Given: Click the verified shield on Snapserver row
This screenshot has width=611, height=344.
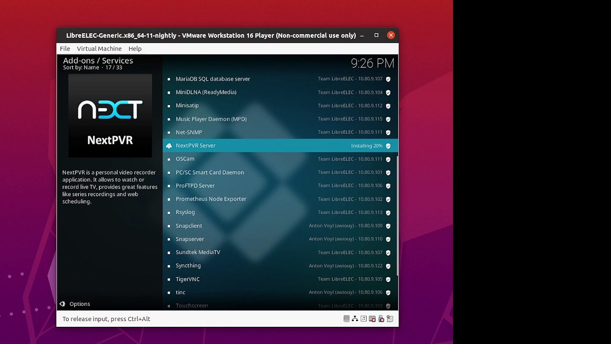Looking at the screenshot, I should (388, 239).
